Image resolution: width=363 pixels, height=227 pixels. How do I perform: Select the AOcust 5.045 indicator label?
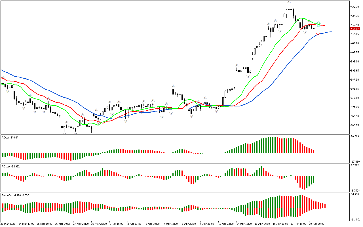pyautogui.click(x=9, y=138)
